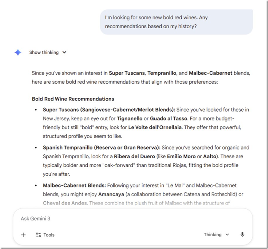Viewport: 268px width, 249px height.
Task: Click the microphone icon
Action: tap(242, 234)
